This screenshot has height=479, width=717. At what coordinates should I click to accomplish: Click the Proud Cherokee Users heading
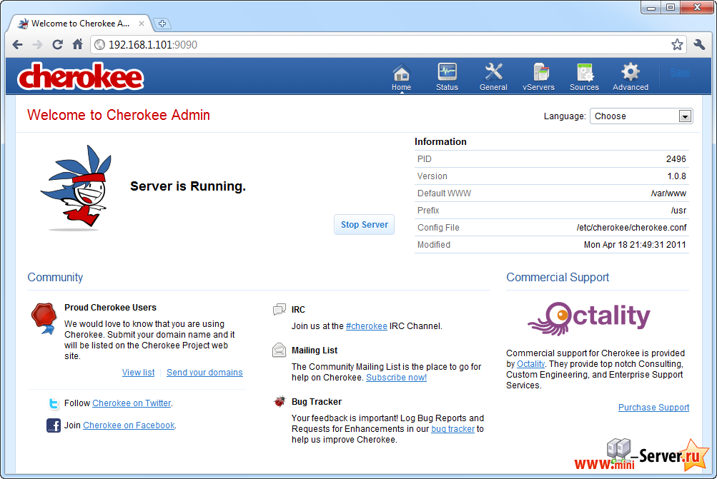[x=110, y=307]
